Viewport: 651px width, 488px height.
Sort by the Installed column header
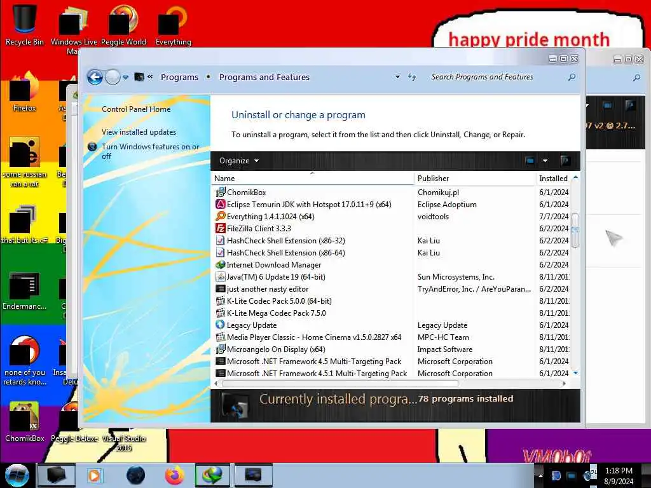tap(554, 179)
